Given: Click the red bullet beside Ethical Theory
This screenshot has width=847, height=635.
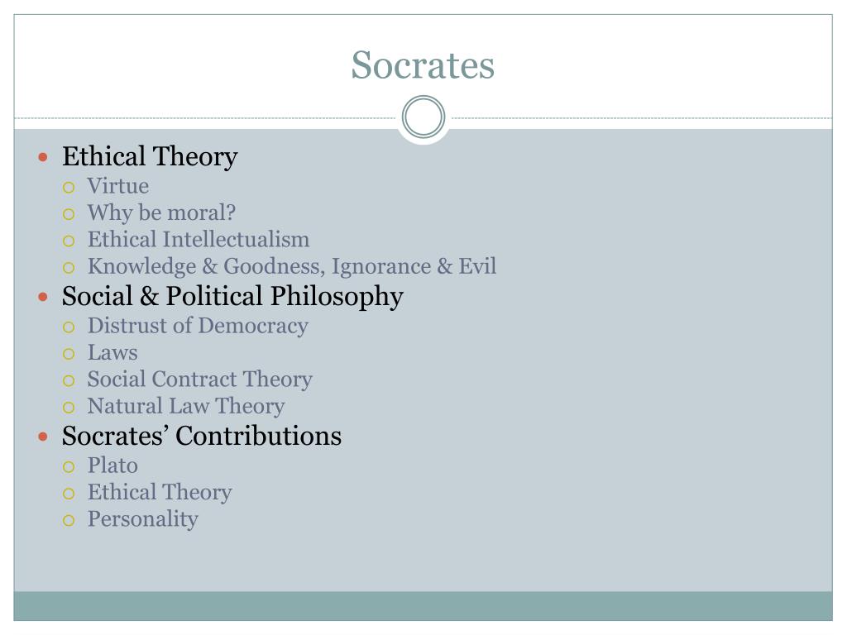Looking at the screenshot, I should [x=43, y=158].
